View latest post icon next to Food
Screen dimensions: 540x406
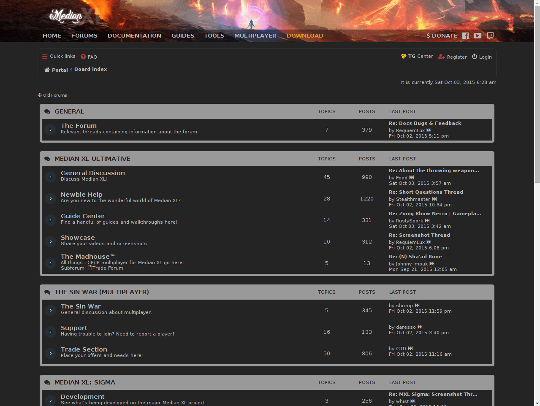[412, 178]
